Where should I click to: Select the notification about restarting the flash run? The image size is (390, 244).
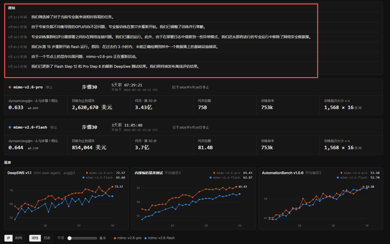[x=193, y=47]
